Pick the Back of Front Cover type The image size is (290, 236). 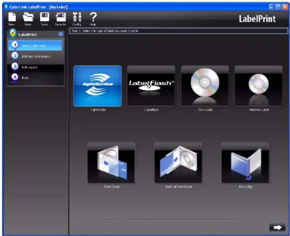(178, 163)
